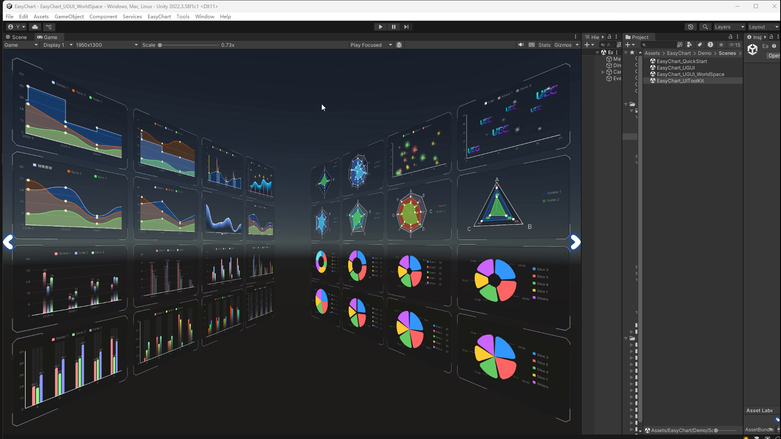Screen dimensions: 781x439
Task: Click Demo in the Project breadcrumb
Action: pyautogui.click(x=705, y=53)
